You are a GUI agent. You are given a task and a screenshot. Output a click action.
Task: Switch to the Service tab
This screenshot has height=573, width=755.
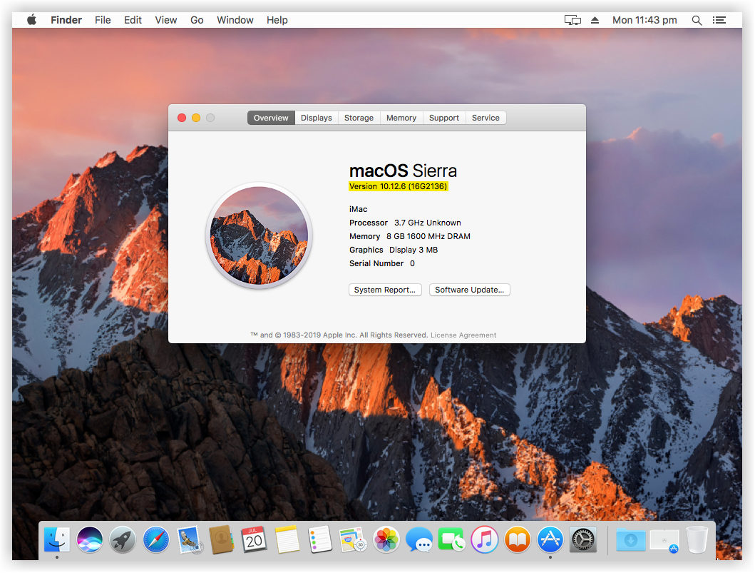pos(486,118)
